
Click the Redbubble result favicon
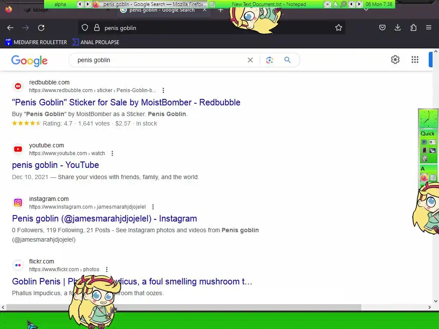point(18,86)
